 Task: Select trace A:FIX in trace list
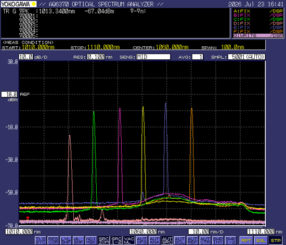click(258, 11)
